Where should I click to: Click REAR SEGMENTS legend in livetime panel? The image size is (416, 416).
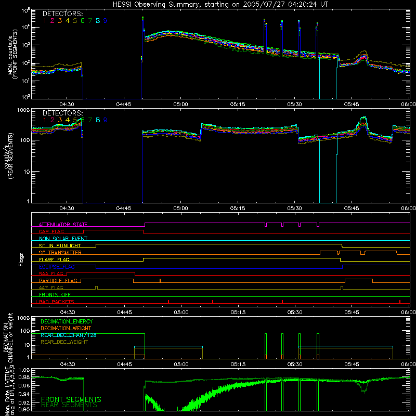69,405
